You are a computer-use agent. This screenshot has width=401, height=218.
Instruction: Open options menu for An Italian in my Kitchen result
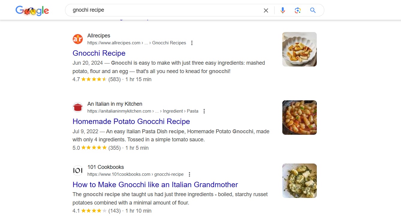204,111
